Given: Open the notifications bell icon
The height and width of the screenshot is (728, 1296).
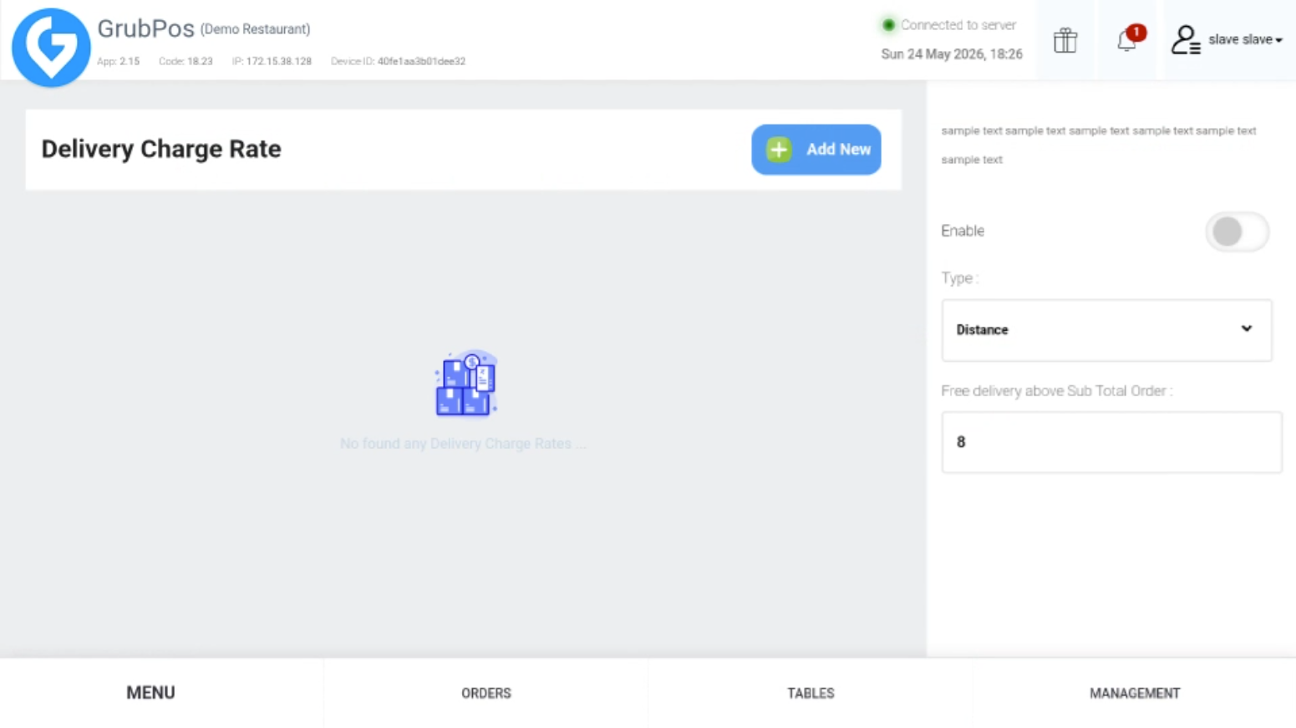Looking at the screenshot, I should [1127, 39].
